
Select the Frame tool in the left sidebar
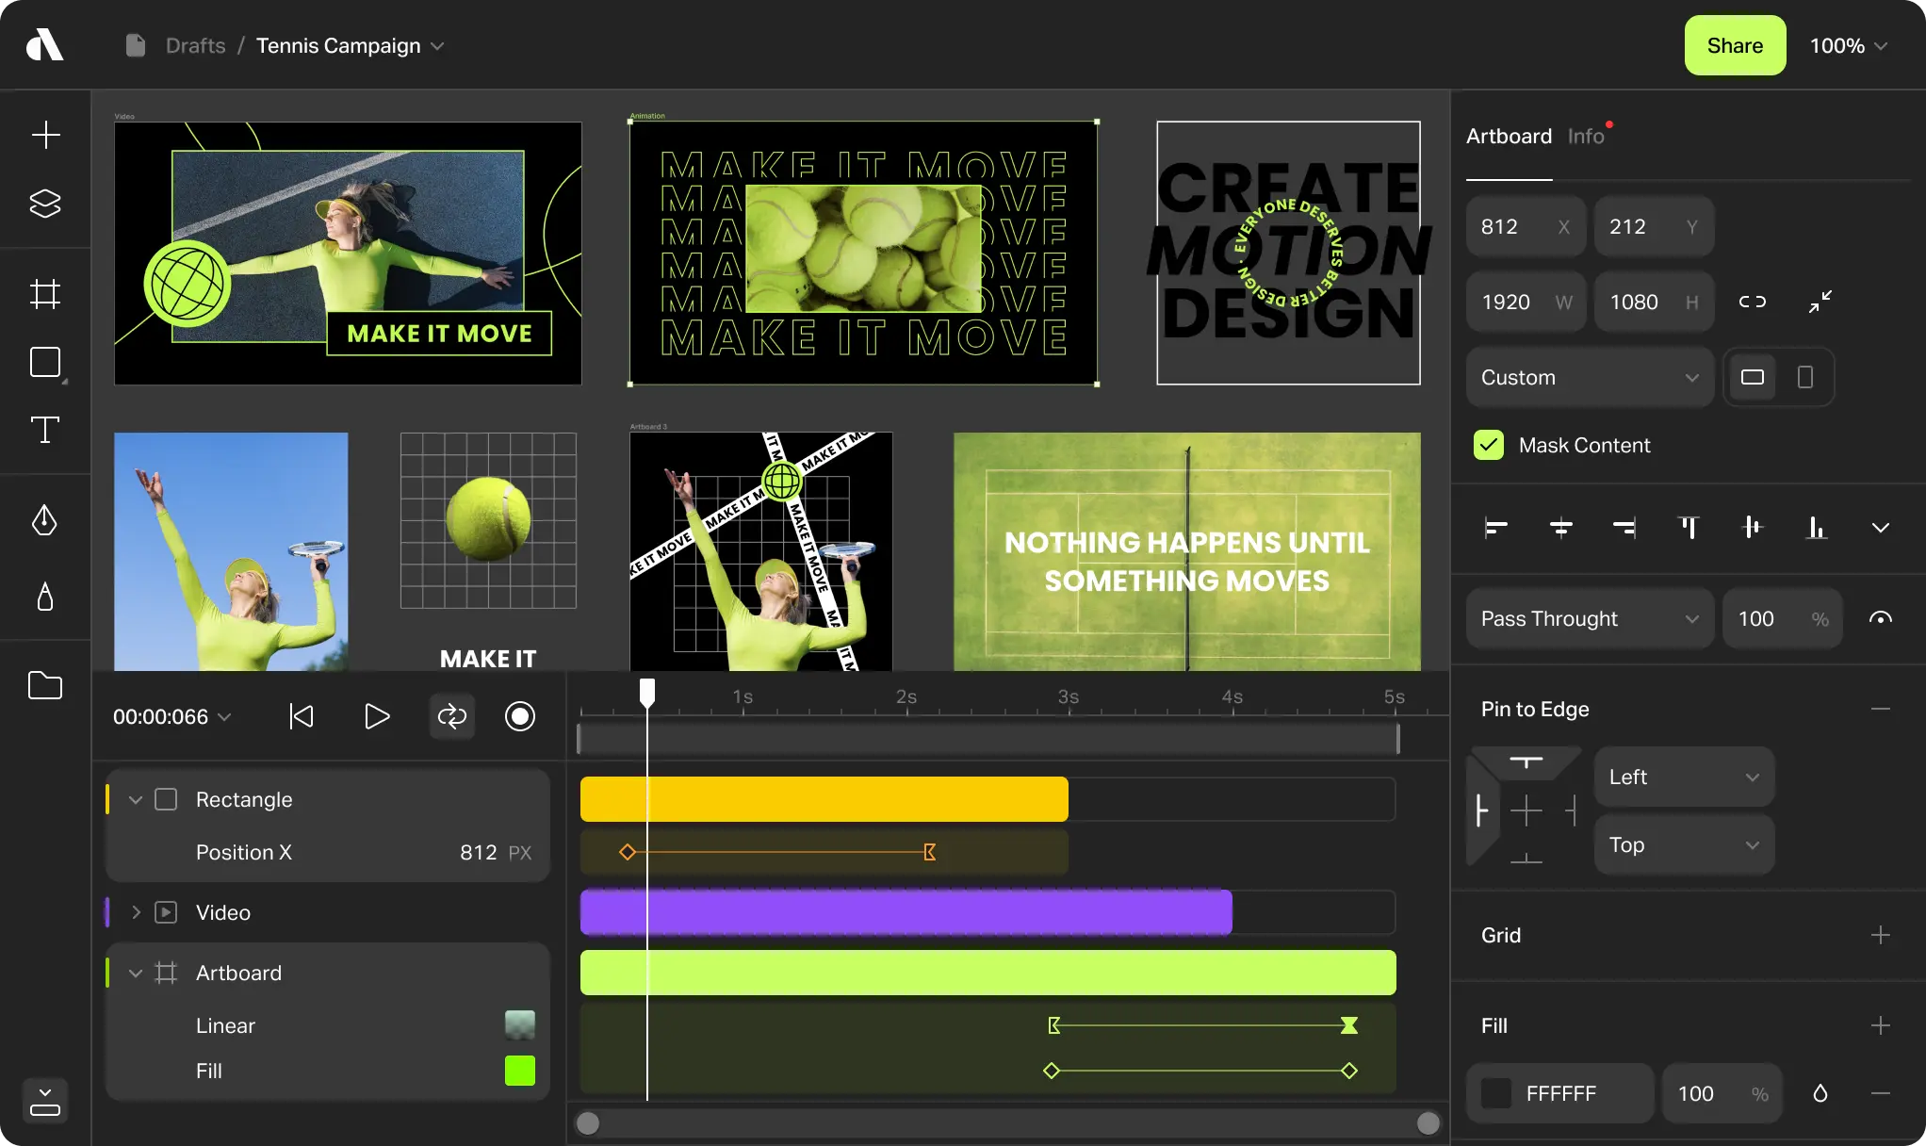click(x=44, y=293)
